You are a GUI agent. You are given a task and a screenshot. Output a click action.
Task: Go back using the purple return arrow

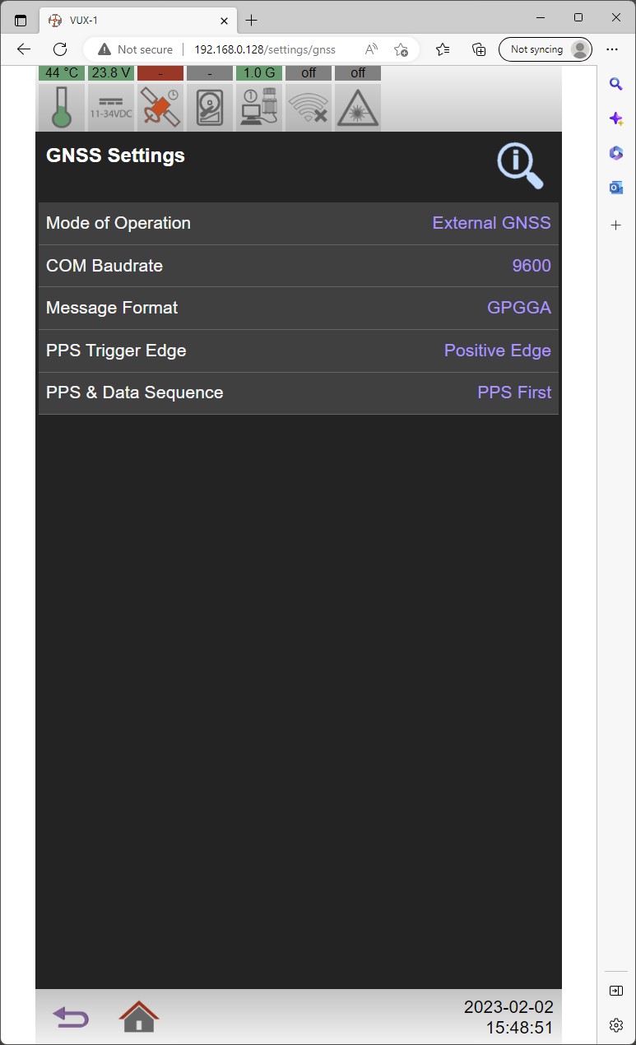[71, 1018]
